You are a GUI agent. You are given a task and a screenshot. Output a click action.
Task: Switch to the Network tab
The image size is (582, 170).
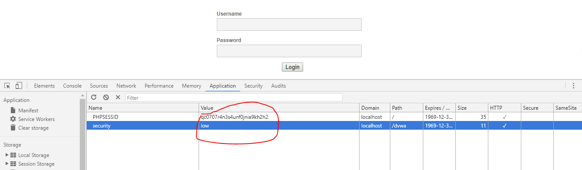click(x=126, y=86)
